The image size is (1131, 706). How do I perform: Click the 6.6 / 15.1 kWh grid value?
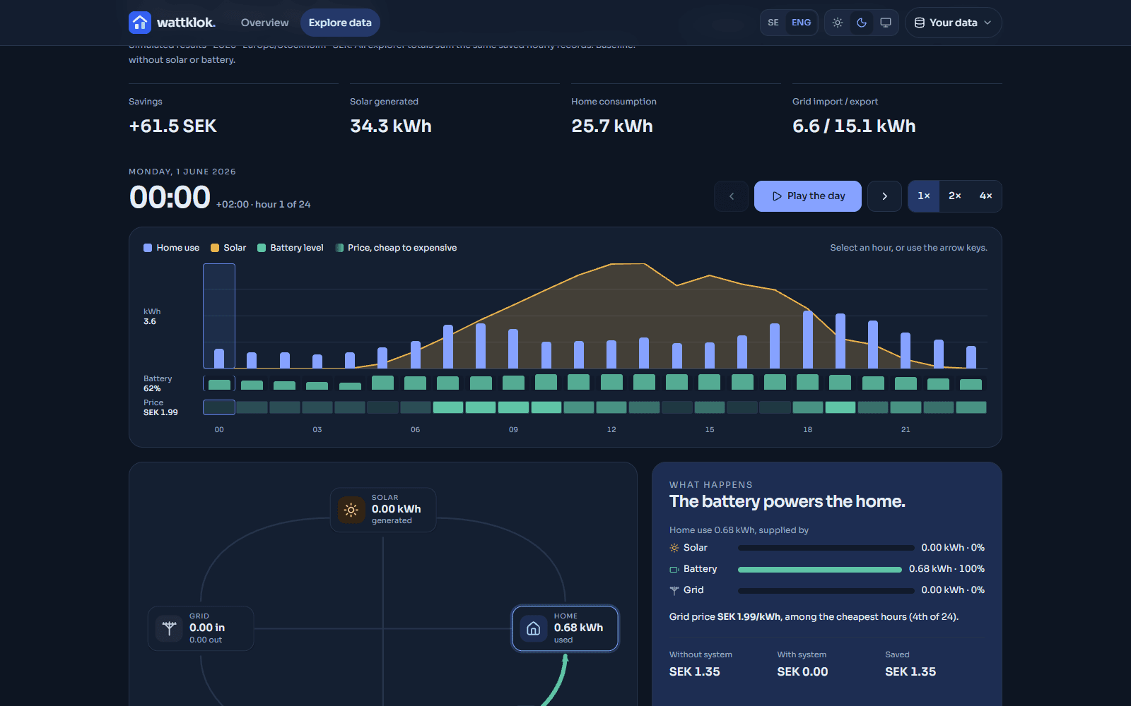pos(854,126)
